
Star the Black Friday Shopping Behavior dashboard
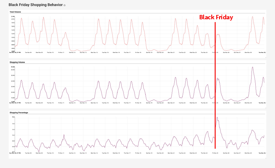pos(65,5)
